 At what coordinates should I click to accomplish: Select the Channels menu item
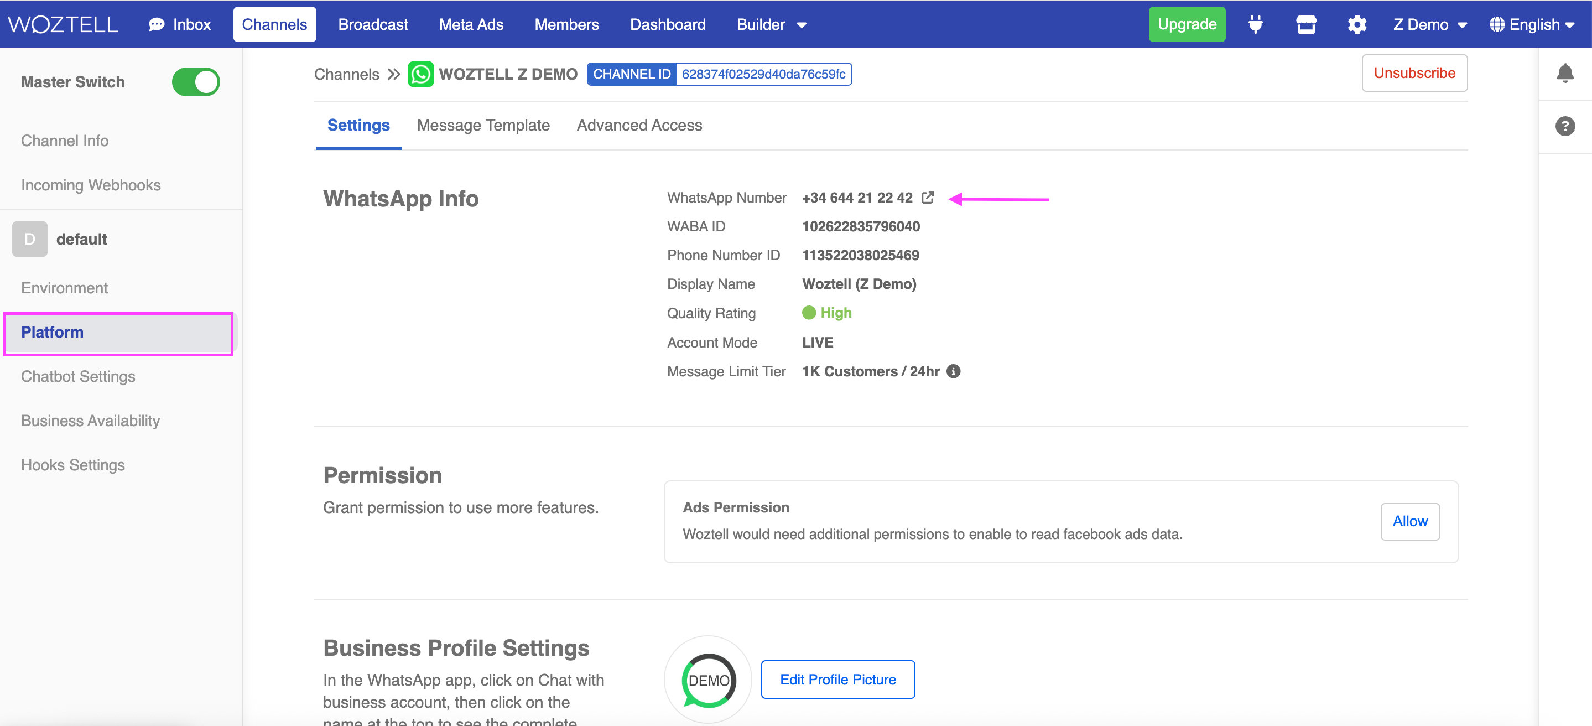click(x=274, y=24)
